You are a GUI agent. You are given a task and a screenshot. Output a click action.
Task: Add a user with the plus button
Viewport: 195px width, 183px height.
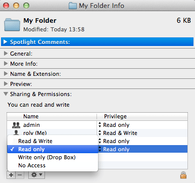click(11, 175)
